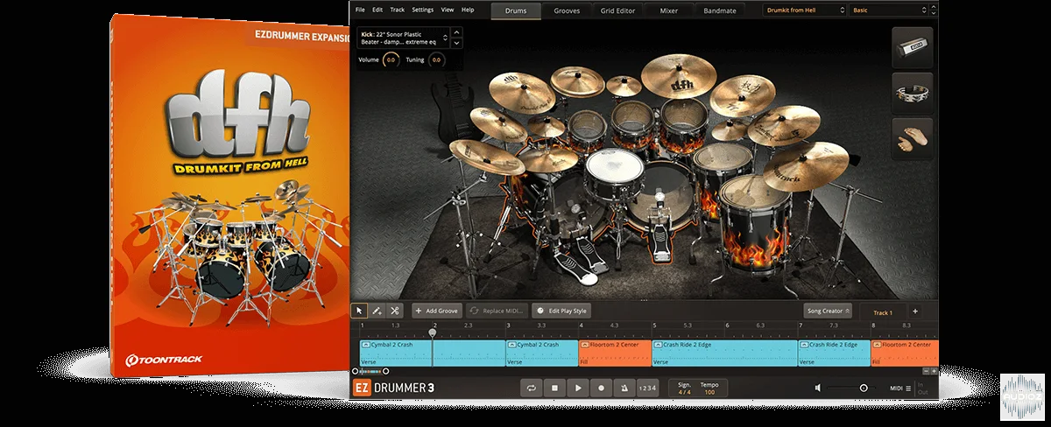Switch to the Drums tab
The height and width of the screenshot is (427, 1051).
point(516,10)
